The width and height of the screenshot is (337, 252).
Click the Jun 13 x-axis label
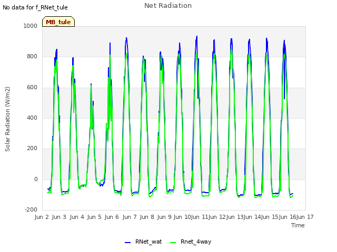(x=235, y=217)
